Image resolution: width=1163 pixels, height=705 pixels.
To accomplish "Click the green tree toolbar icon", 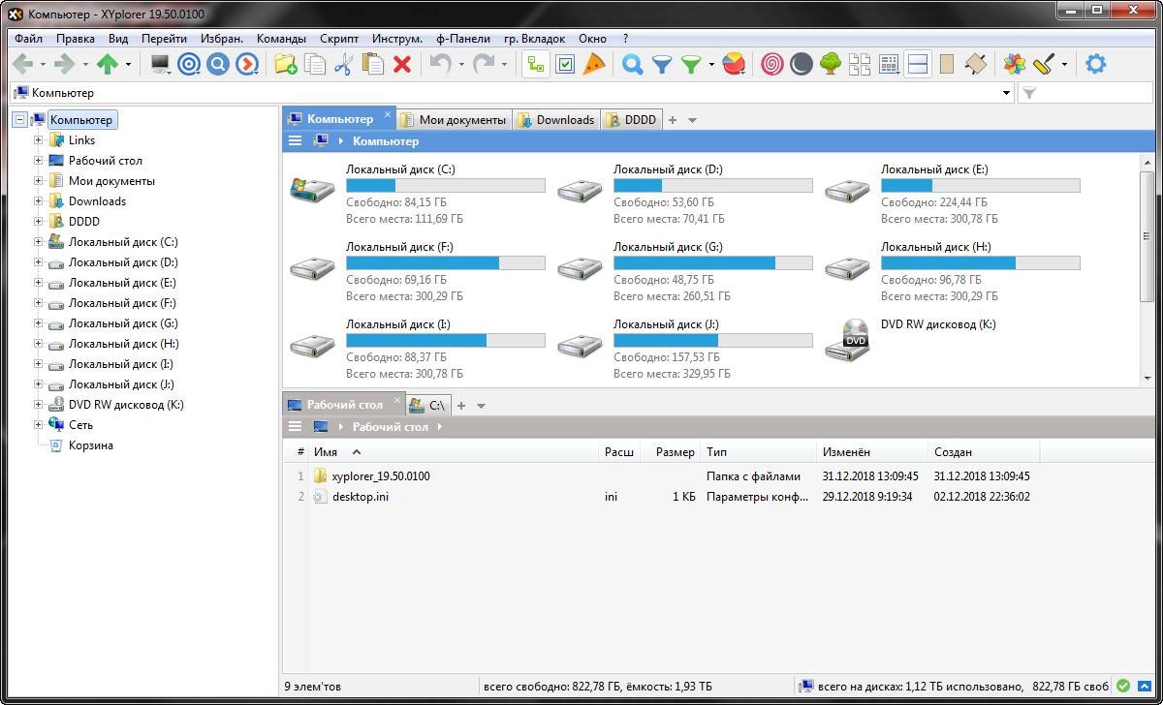I will (x=831, y=65).
